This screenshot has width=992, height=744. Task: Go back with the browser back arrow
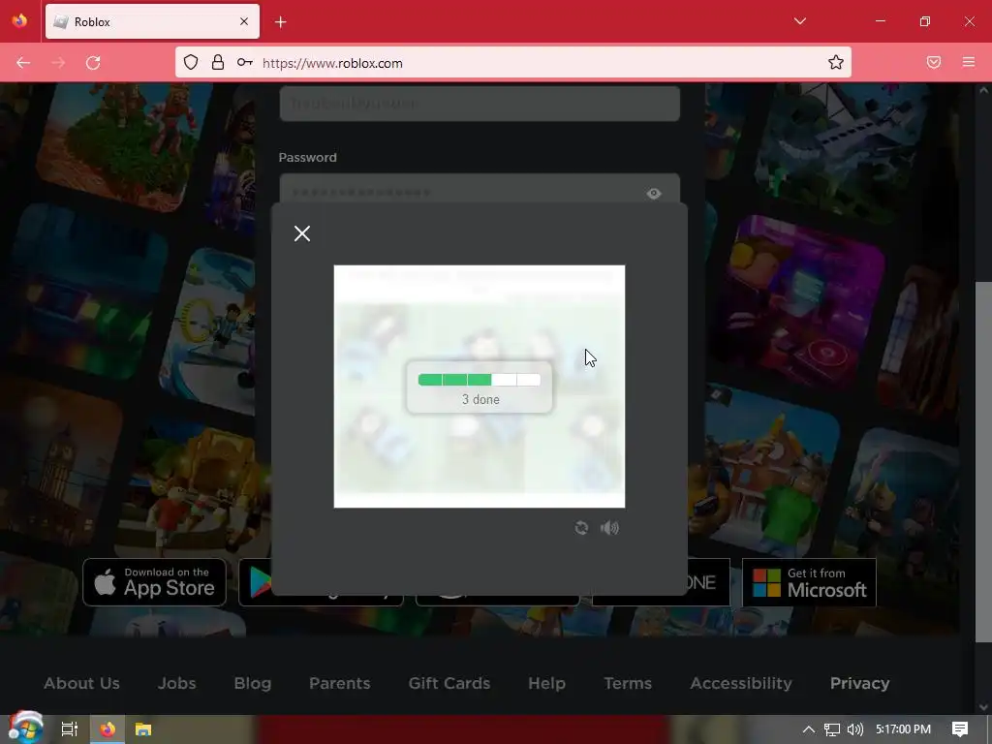click(23, 63)
